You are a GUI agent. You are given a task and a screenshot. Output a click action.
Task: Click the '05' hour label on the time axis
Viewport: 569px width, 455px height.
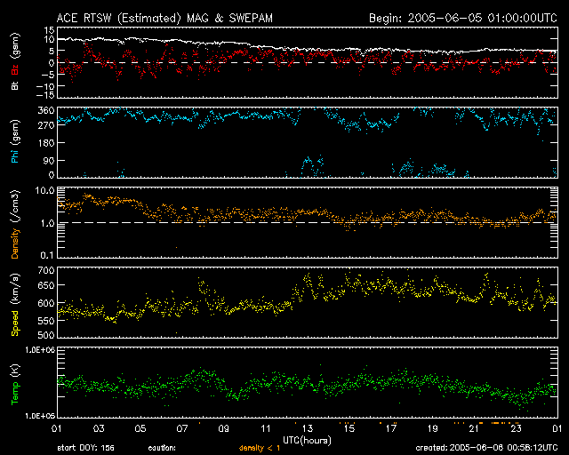tap(140, 429)
